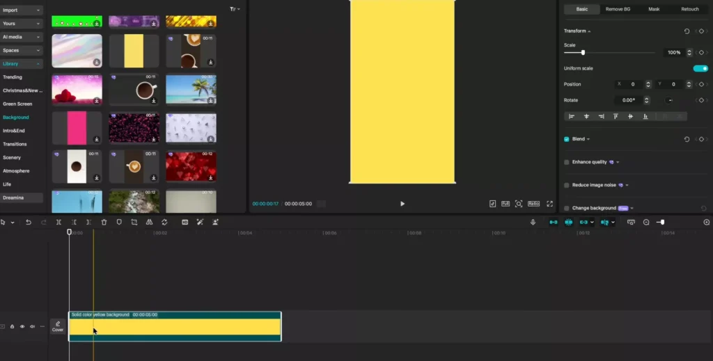Align the clip to the bottom edge
Viewport: 713px width, 361px height.
point(645,117)
